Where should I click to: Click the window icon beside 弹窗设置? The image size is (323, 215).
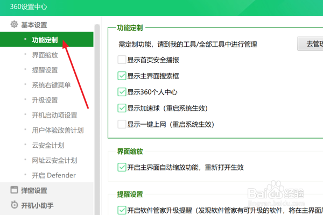[x=14, y=190]
